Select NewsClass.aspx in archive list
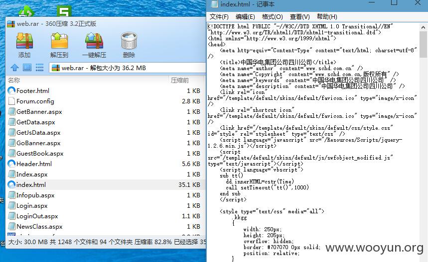428x262 pixels. [x=39, y=227]
